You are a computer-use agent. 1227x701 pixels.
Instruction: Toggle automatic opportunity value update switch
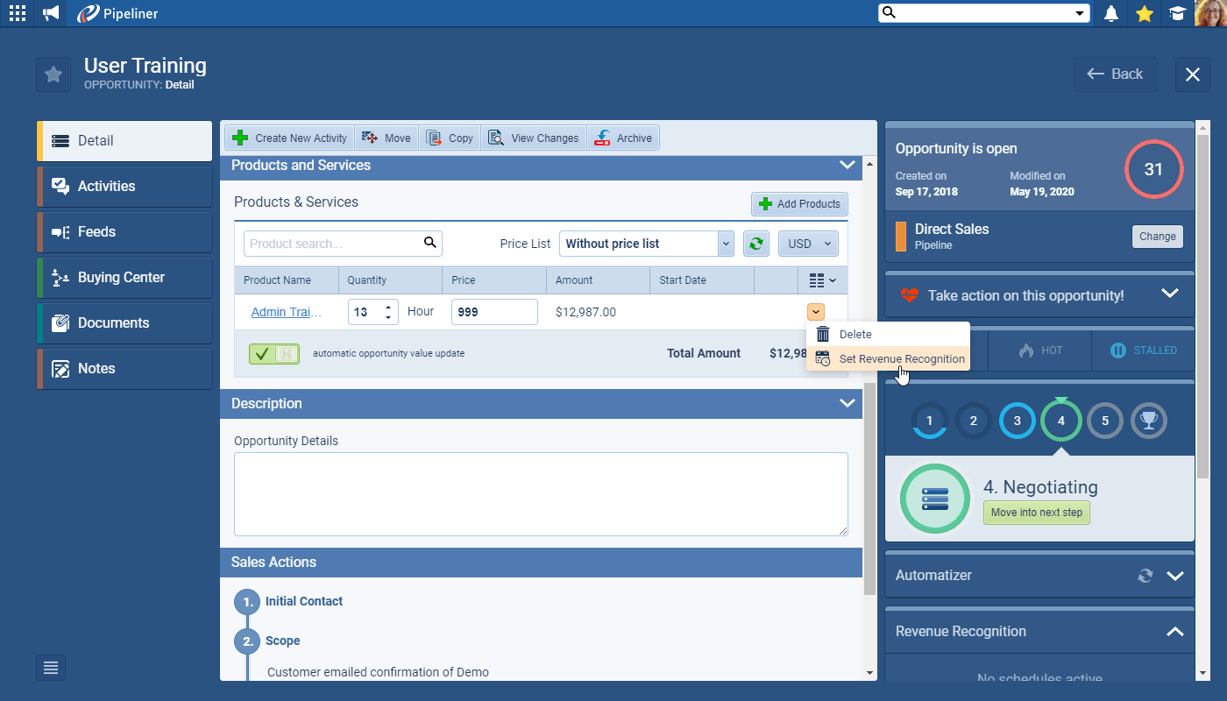pos(274,354)
